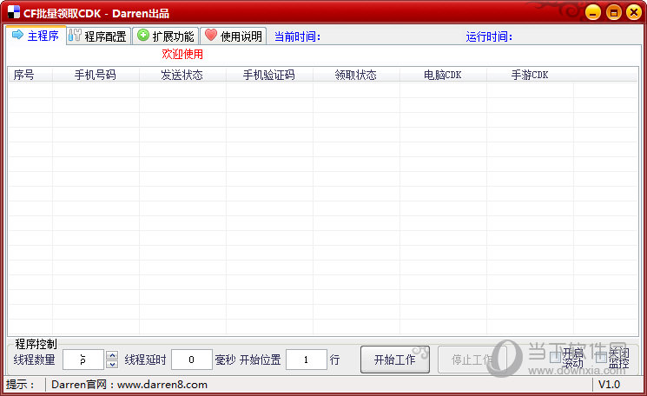
Task: Click the 手机验证码 column header
Action: pyautogui.click(x=269, y=75)
